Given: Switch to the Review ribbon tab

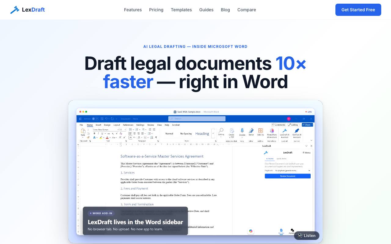Looking at the screenshot, I should click(x=151, y=125).
